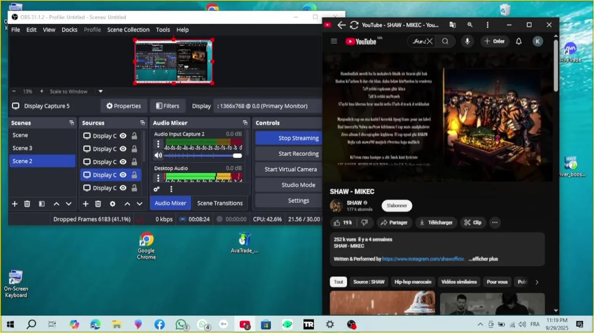Open more video actions ellipsis
Screen dimensions: 594x333
tap(495, 222)
